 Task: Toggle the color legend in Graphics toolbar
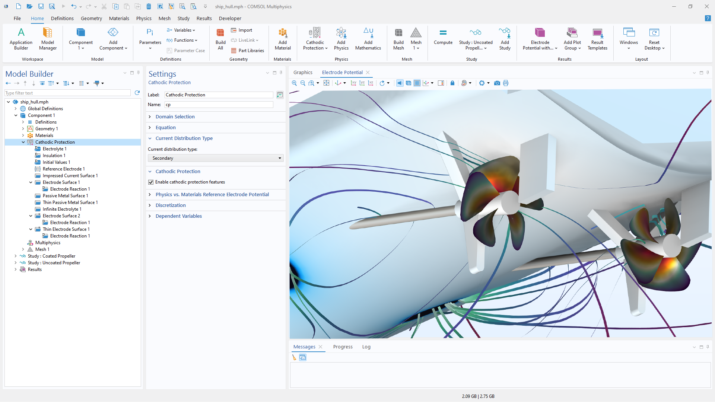coord(441,83)
